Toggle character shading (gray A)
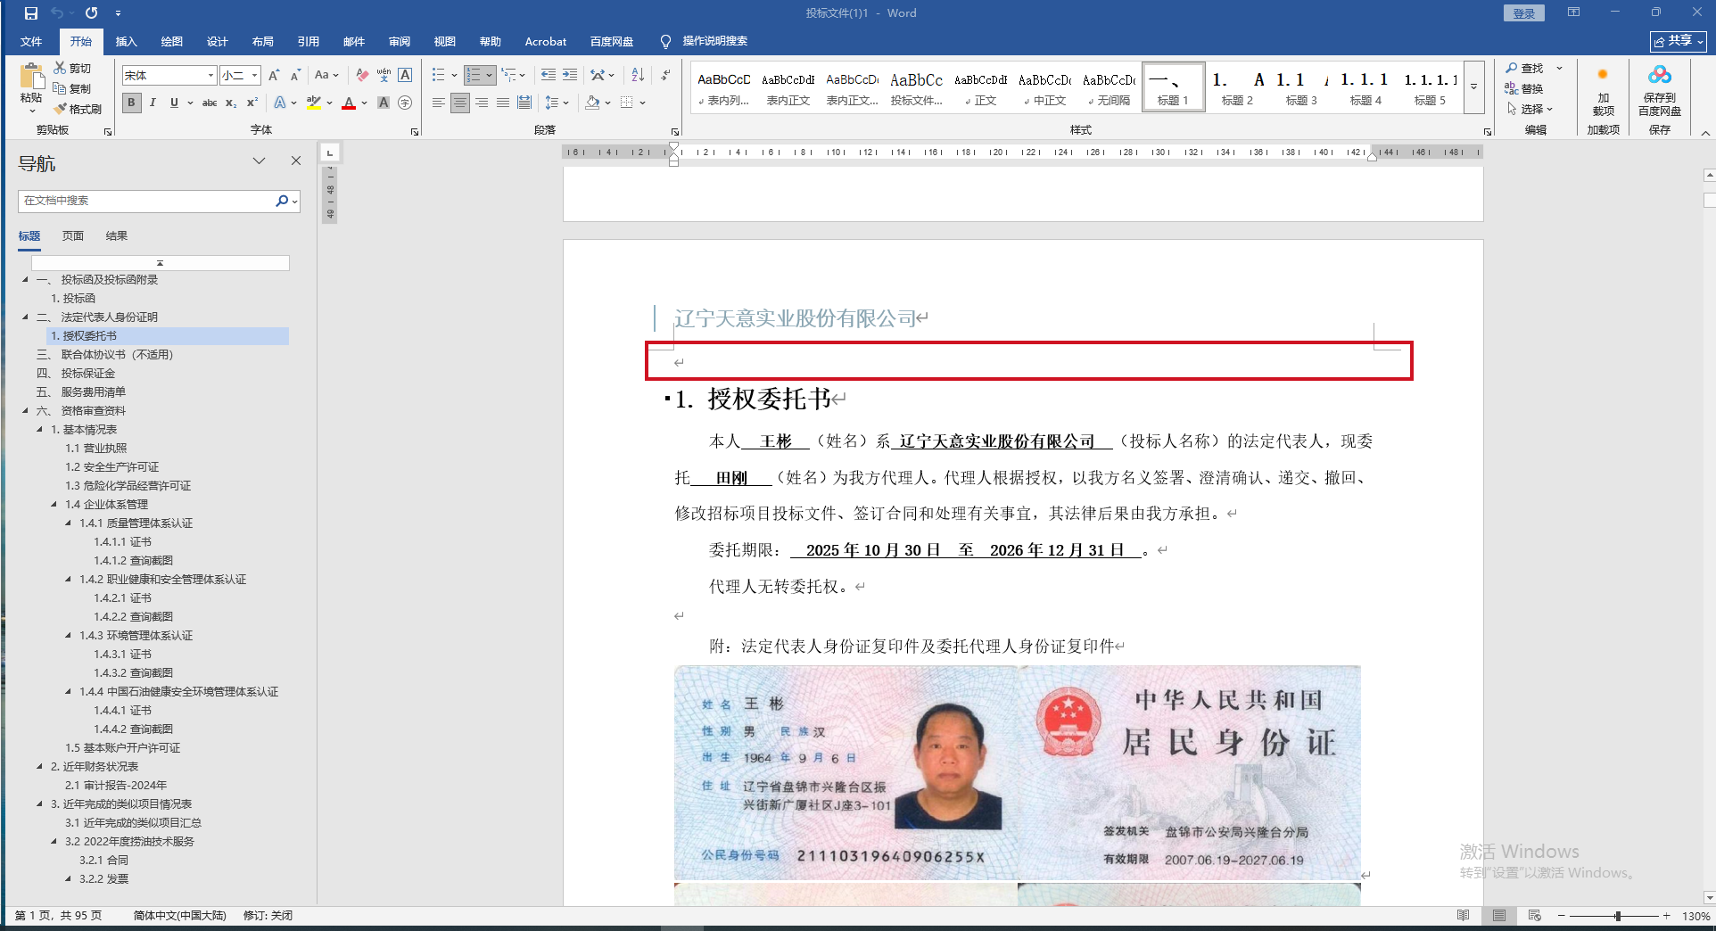This screenshot has height=931, width=1716. 384,103
